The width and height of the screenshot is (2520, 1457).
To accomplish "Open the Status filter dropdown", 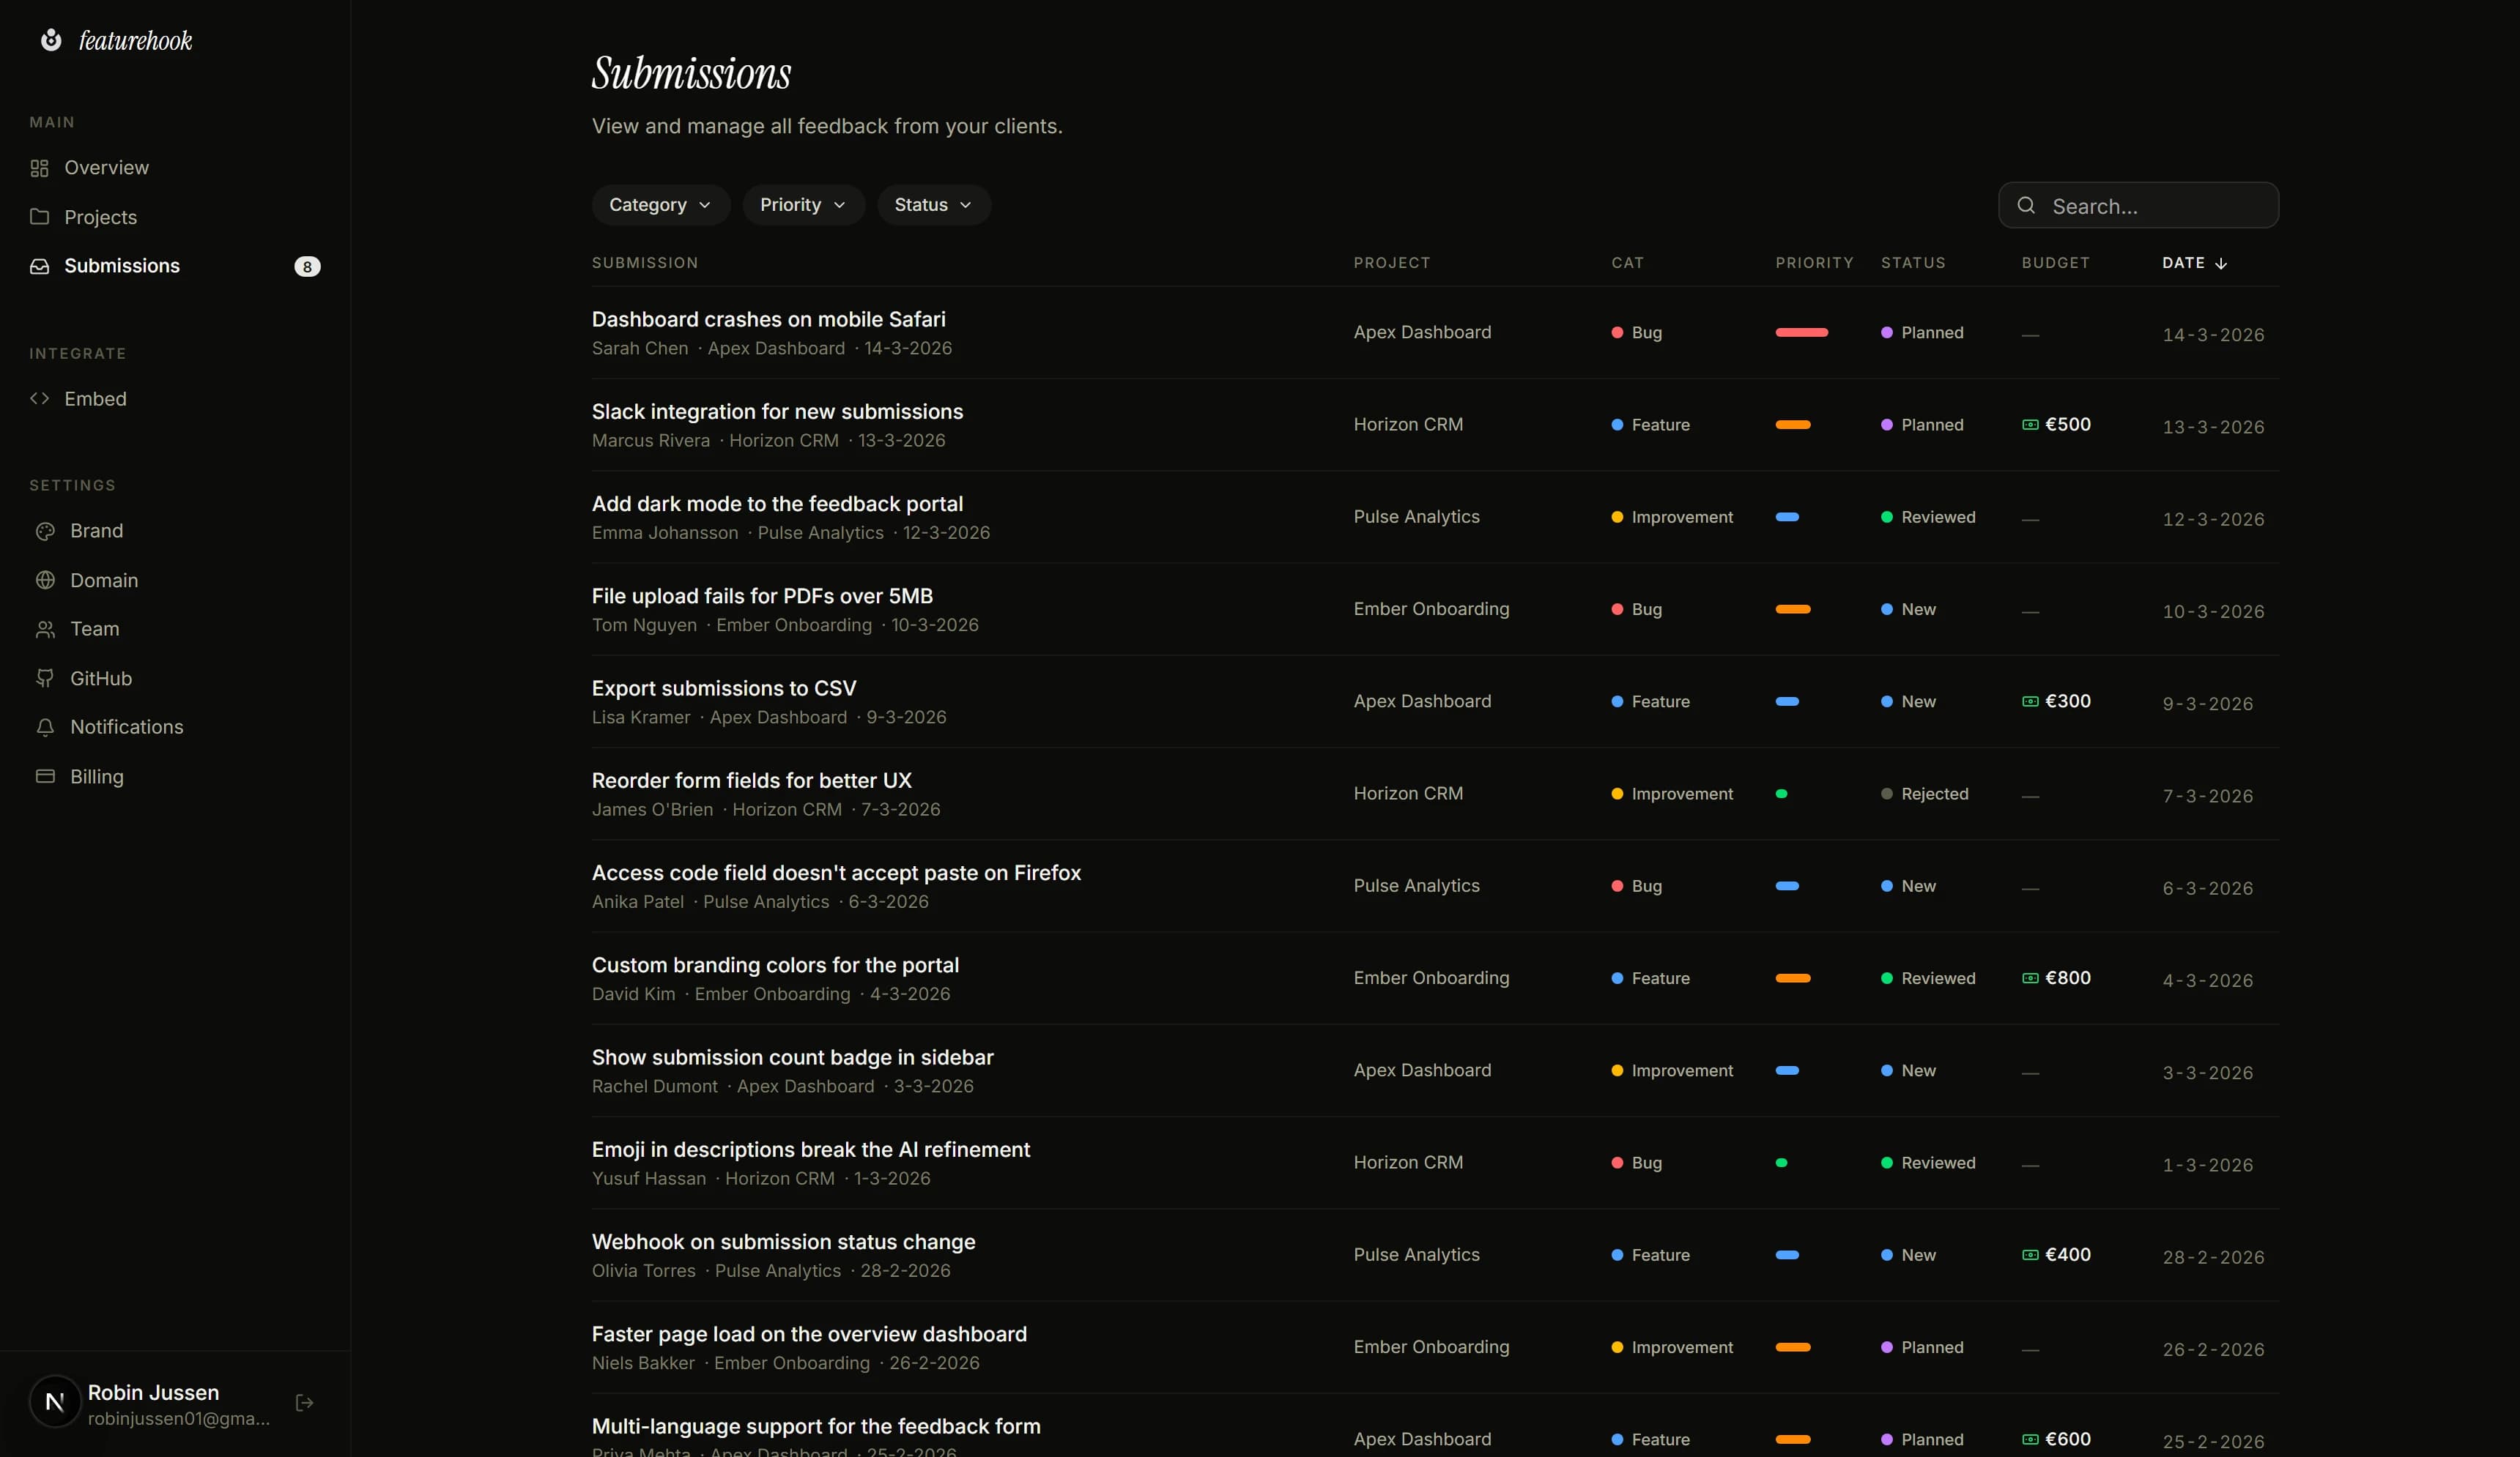I will click(931, 204).
